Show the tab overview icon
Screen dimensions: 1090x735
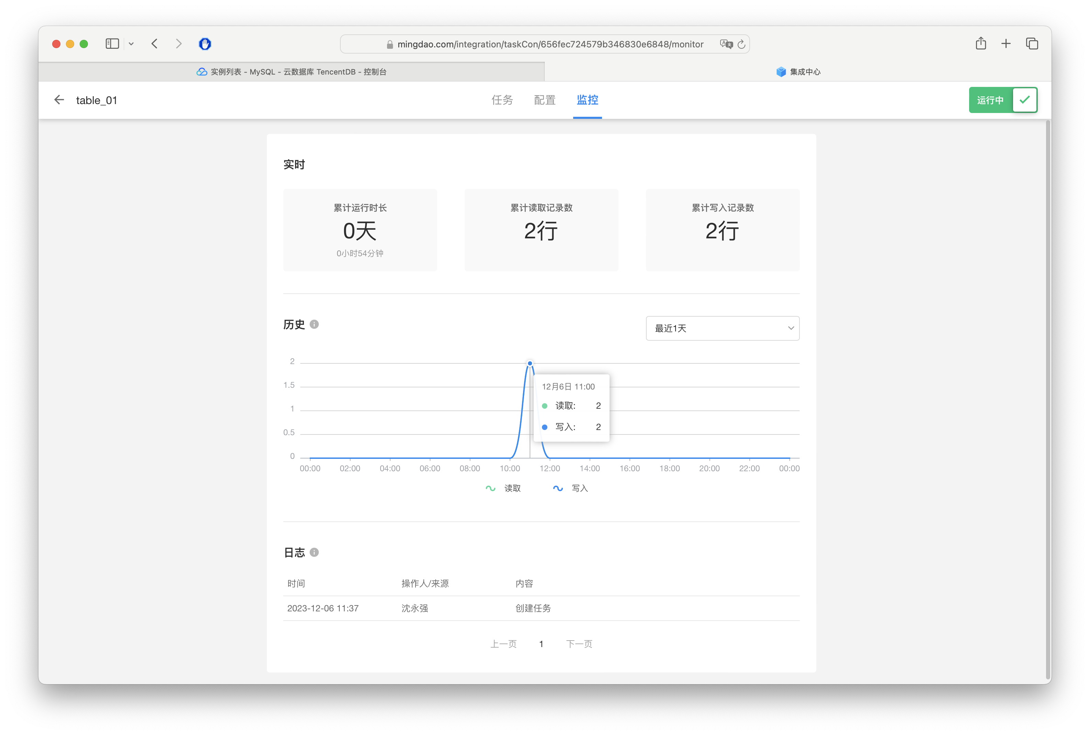(x=1032, y=44)
